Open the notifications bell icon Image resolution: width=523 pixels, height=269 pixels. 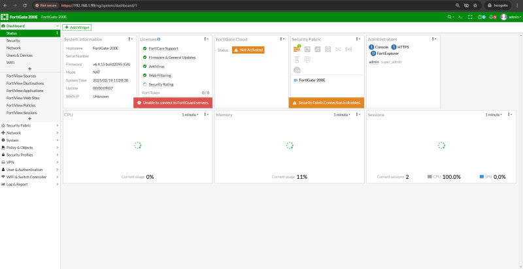(x=491, y=17)
